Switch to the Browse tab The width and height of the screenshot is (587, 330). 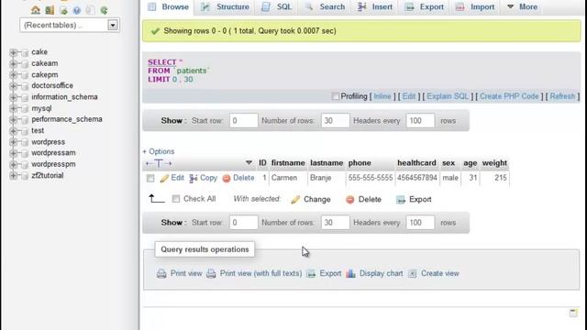click(x=168, y=6)
